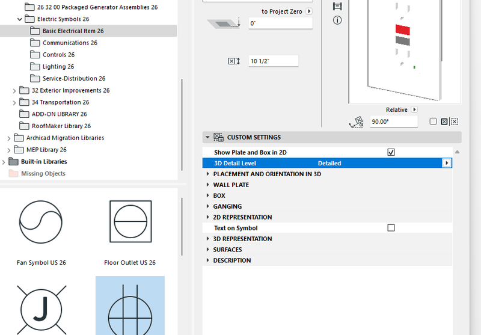Expand the BOX group

pyautogui.click(x=207, y=195)
